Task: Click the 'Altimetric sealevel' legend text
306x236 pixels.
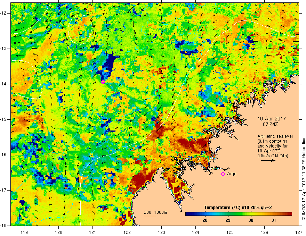Action: click(x=275, y=136)
